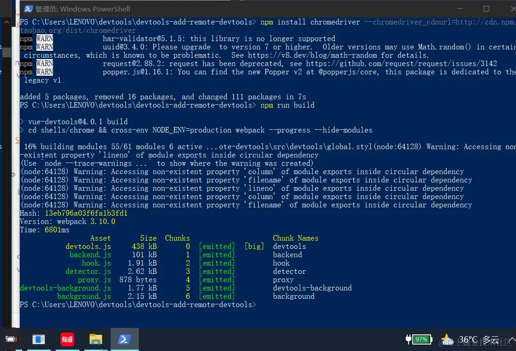This screenshot has height=351, width=516.
Task: Click the 'backend.js' asset name
Action: 90,255
